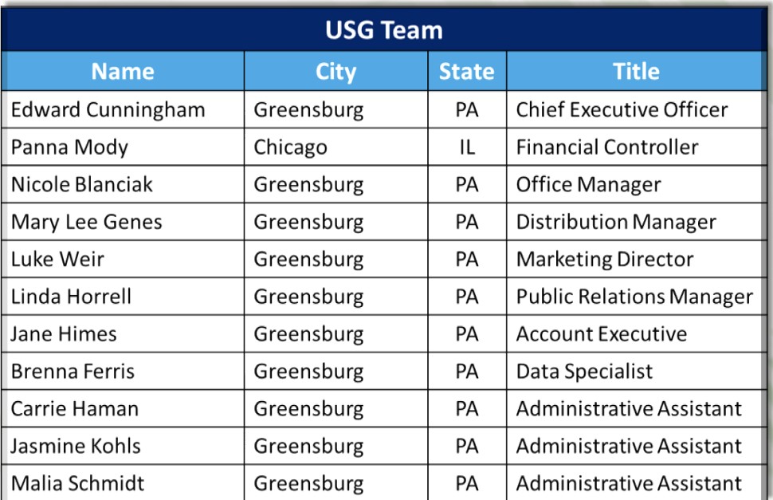
Task: Click the Chicago city cell
Action: [290, 148]
